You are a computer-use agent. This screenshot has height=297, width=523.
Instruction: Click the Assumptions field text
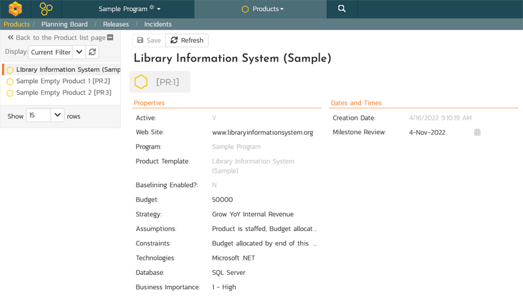[265, 229]
